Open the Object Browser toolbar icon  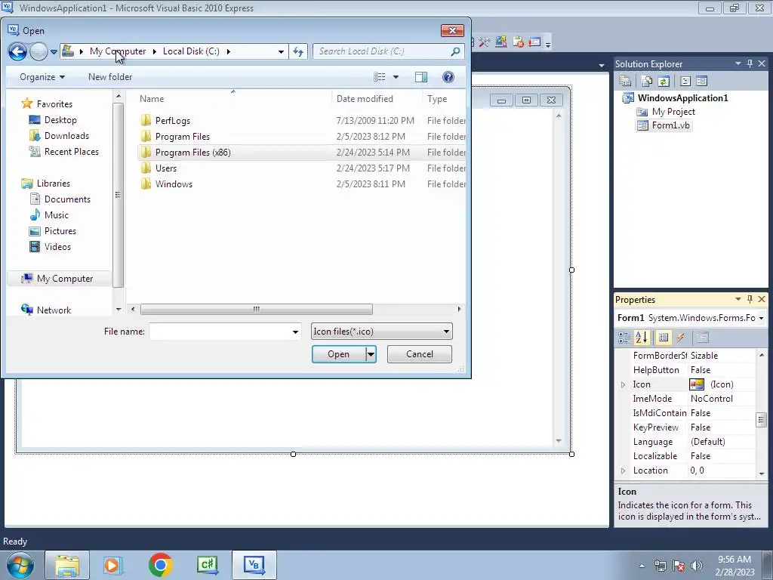tap(501, 42)
